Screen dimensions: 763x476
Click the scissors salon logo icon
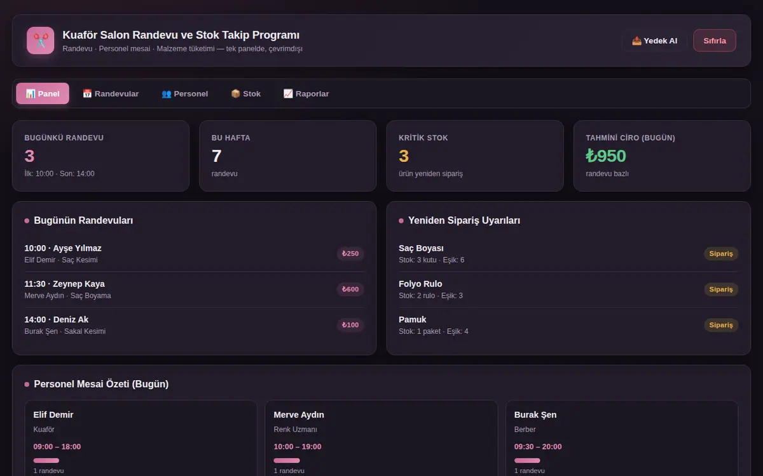[x=41, y=41]
